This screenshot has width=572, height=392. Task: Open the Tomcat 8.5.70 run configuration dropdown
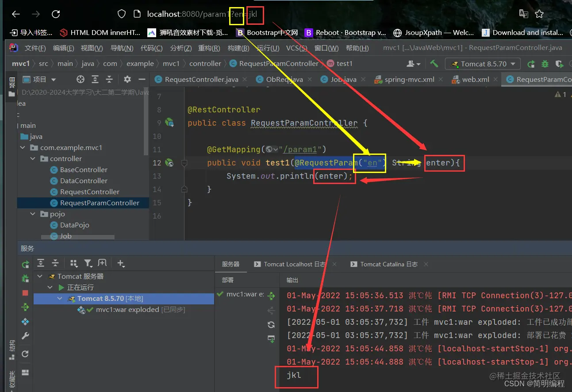tap(483, 64)
